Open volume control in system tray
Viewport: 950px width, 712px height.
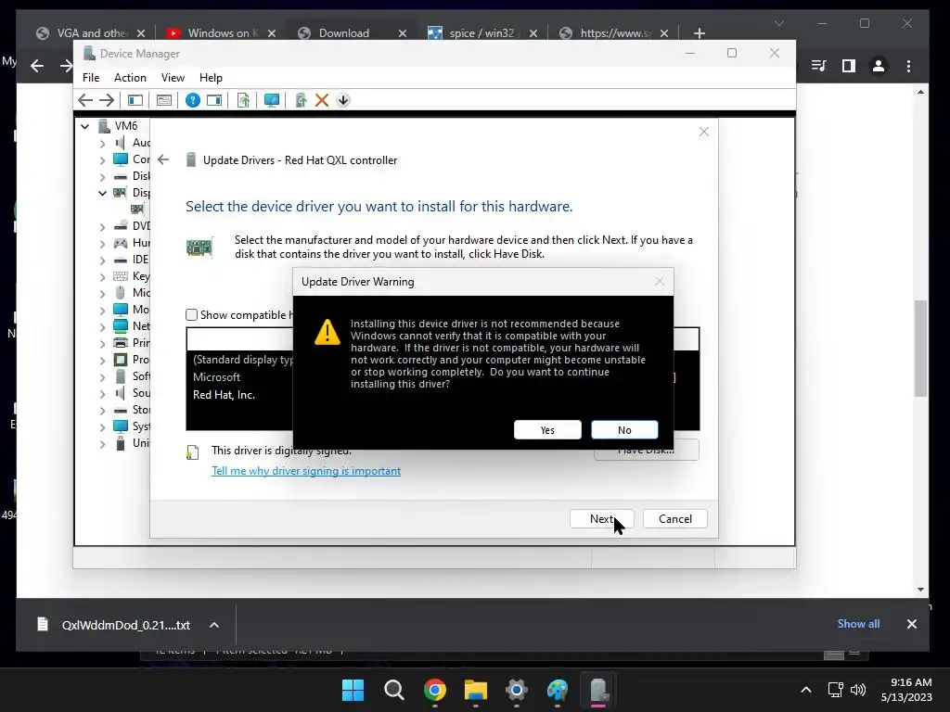pyautogui.click(x=858, y=690)
